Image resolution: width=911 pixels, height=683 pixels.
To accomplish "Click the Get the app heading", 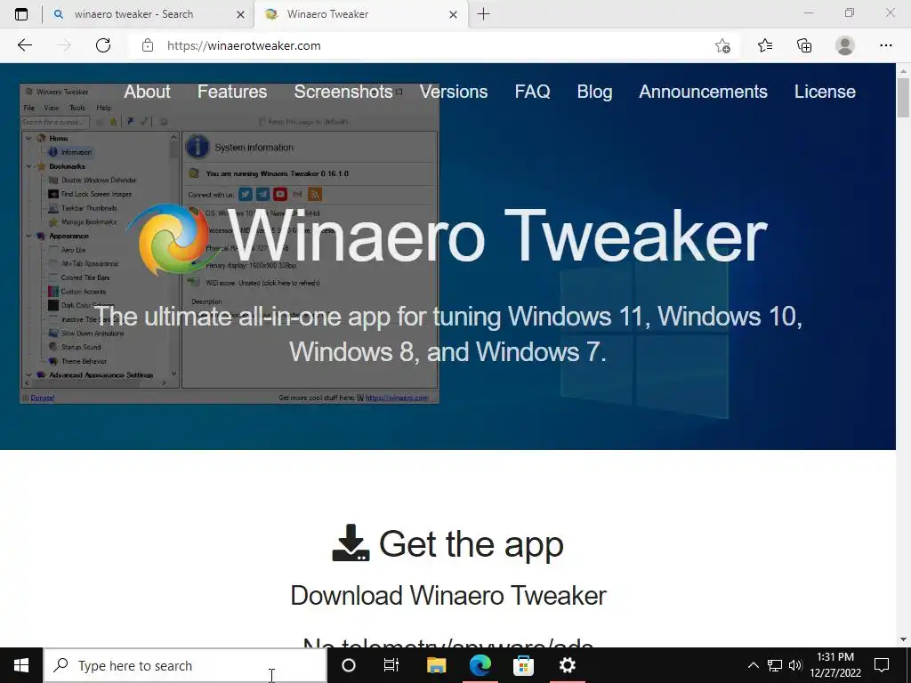I will click(472, 544).
